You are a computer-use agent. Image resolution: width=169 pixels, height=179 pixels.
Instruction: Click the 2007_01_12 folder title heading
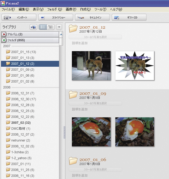pos(92,28)
